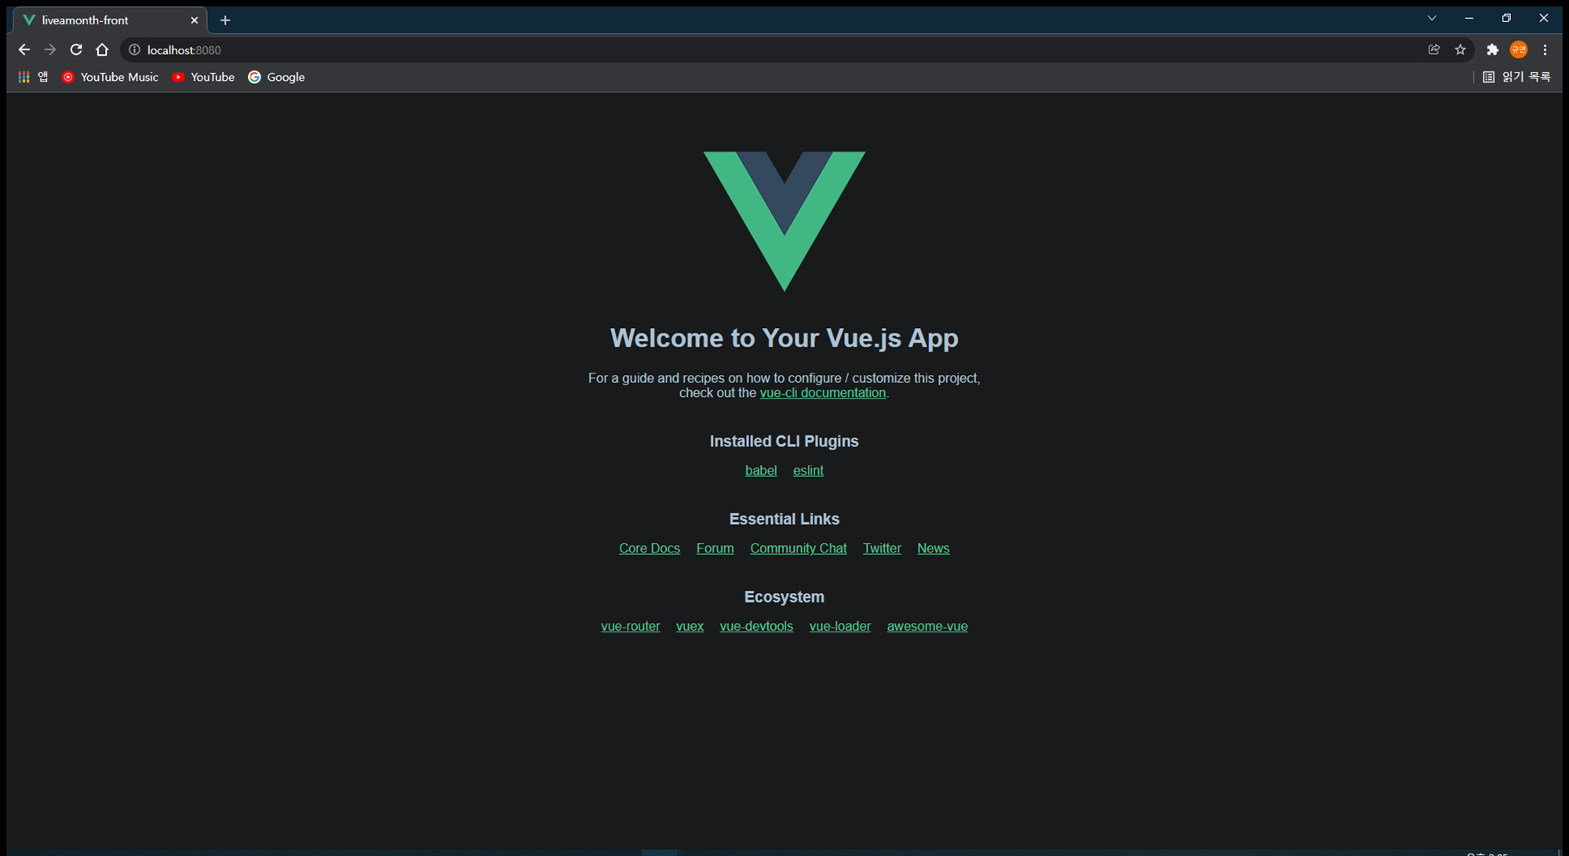Click the Ecosystem heading
This screenshot has width=1569, height=856.
point(784,597)
